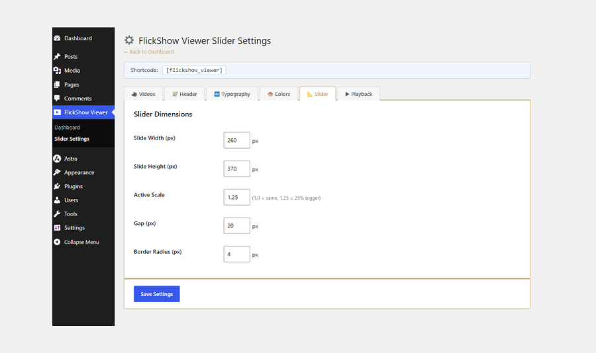Viewport: 596px width, 353px height.
Task: Switch to the Videos tab
Action: coord(143,94)
